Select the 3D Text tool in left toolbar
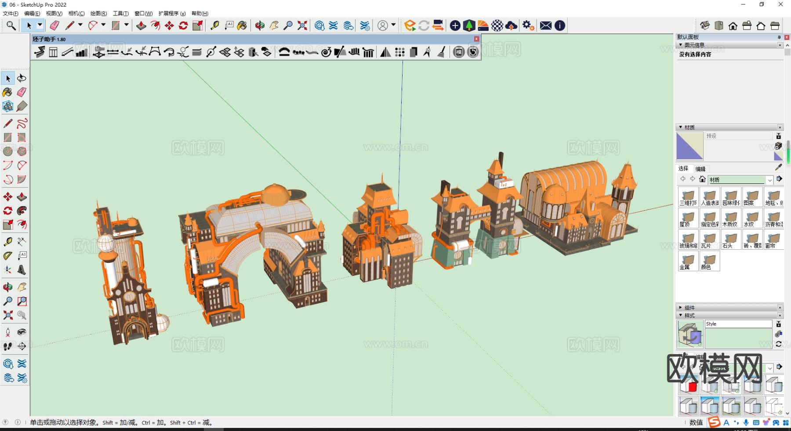The image size is (791, 431). (x=22, y=270)
